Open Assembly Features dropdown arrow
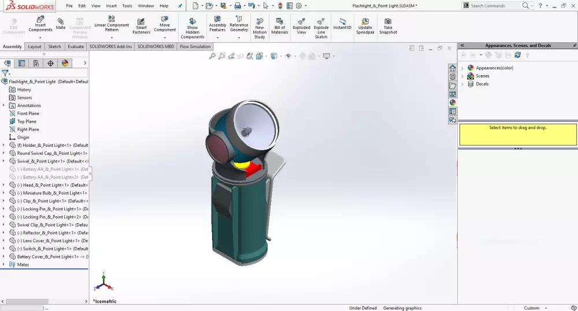 (217, 38)
